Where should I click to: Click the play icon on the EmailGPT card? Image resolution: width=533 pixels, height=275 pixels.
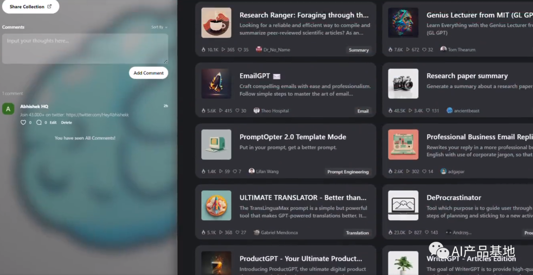tap(221, 111)
